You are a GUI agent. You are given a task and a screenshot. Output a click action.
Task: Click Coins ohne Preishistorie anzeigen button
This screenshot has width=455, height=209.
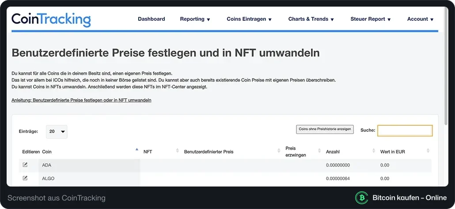(x=325, y=129)
